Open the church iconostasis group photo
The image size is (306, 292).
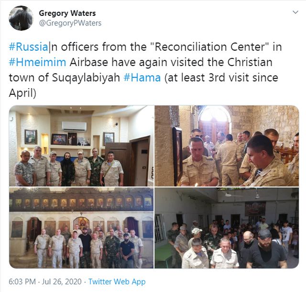[x=81, y=228]
